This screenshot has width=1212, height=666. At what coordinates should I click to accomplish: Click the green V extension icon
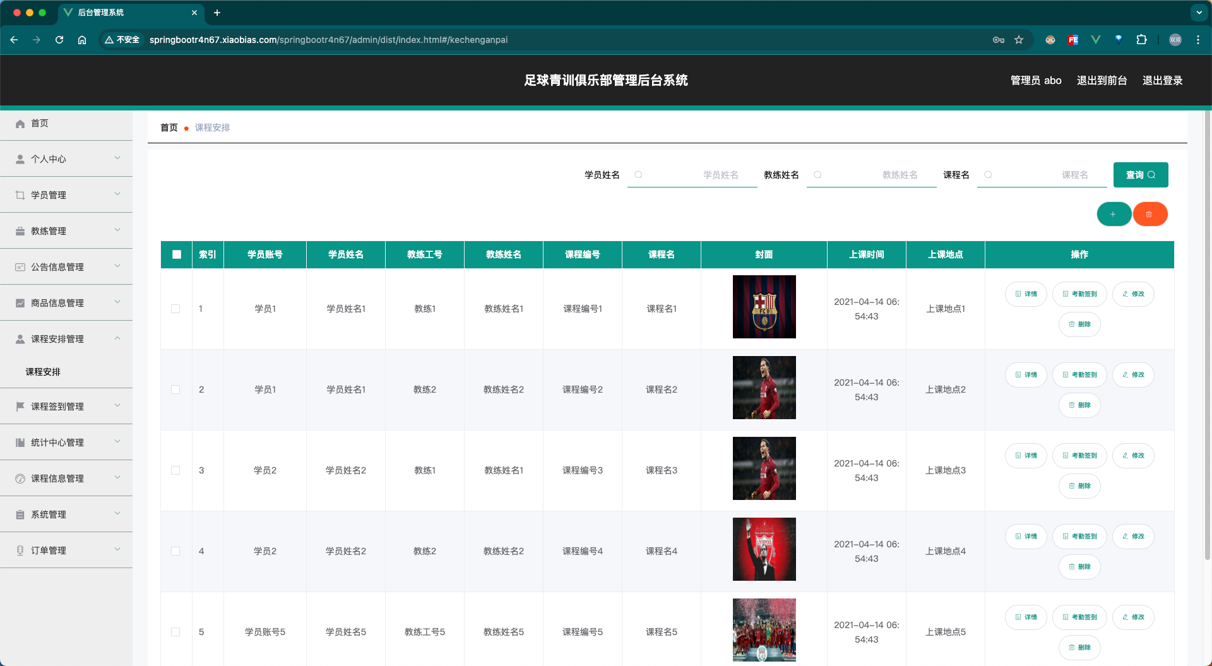pos(1096,40)
